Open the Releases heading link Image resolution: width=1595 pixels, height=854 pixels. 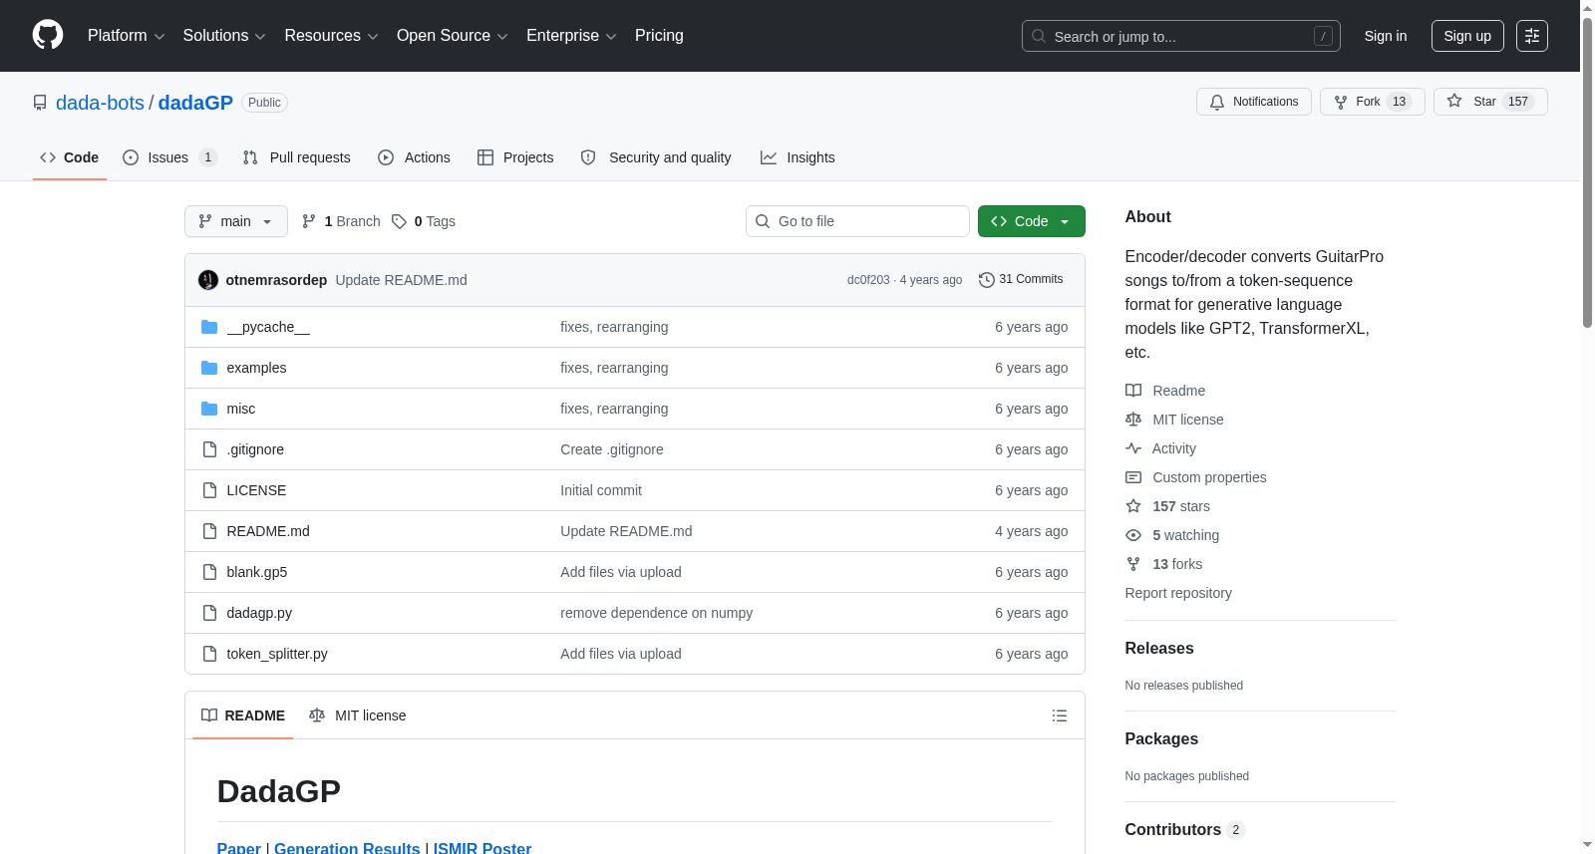pos(1159,648)
